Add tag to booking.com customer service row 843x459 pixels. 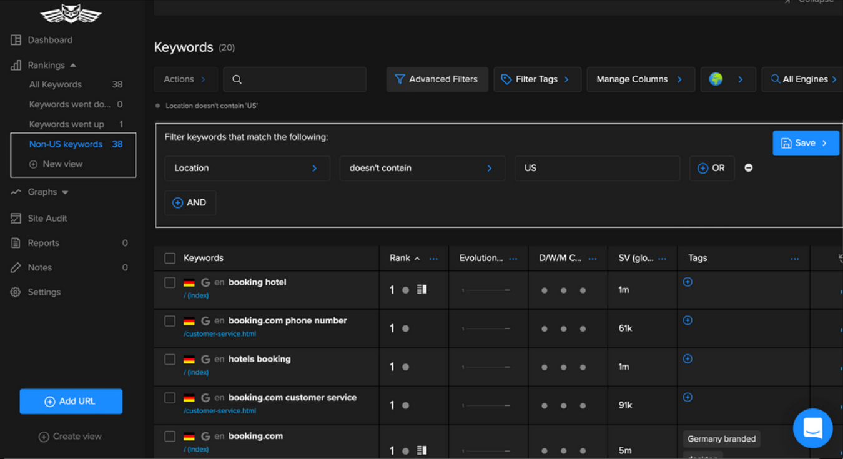click(x=688, y=397)
